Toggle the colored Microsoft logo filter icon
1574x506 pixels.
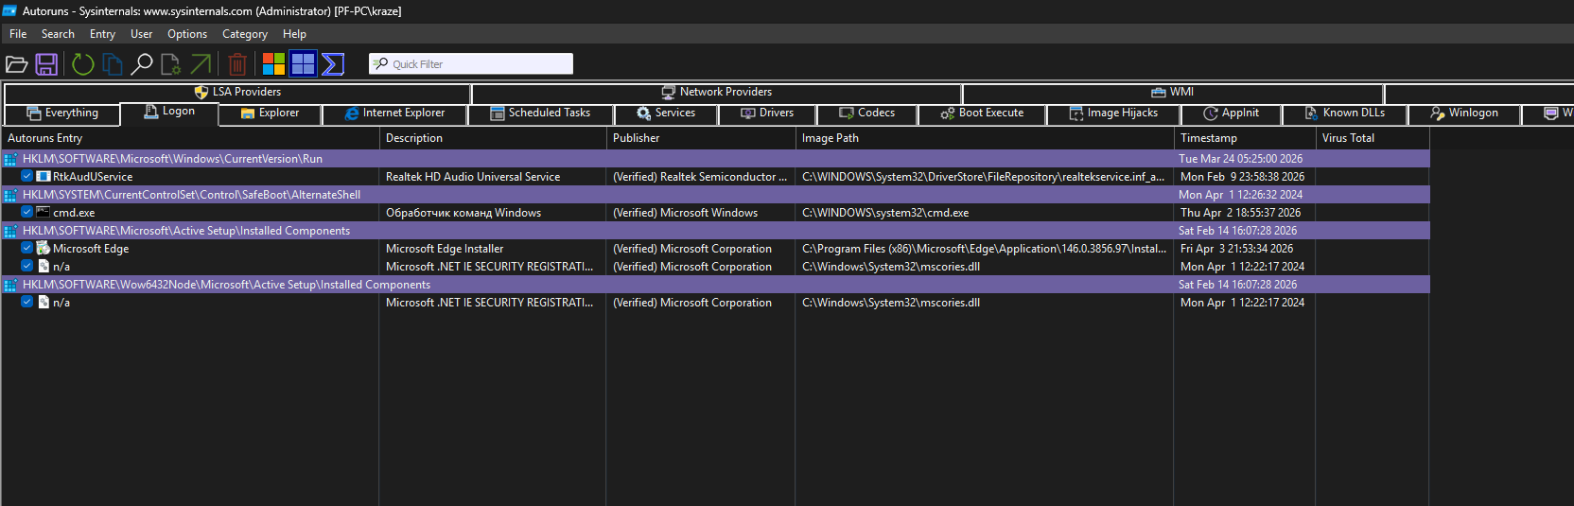tap(273, 64)
